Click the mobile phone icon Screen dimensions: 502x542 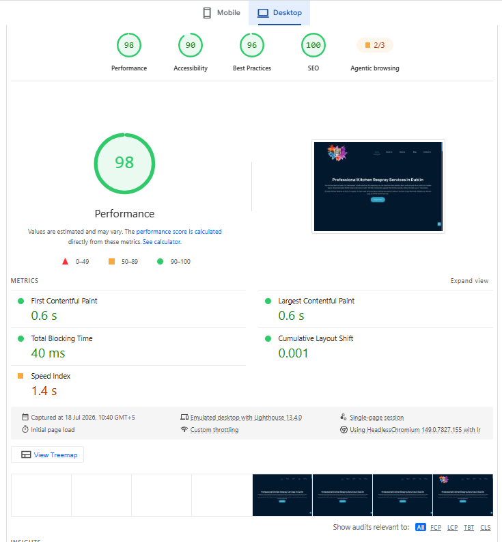(207, 13)
